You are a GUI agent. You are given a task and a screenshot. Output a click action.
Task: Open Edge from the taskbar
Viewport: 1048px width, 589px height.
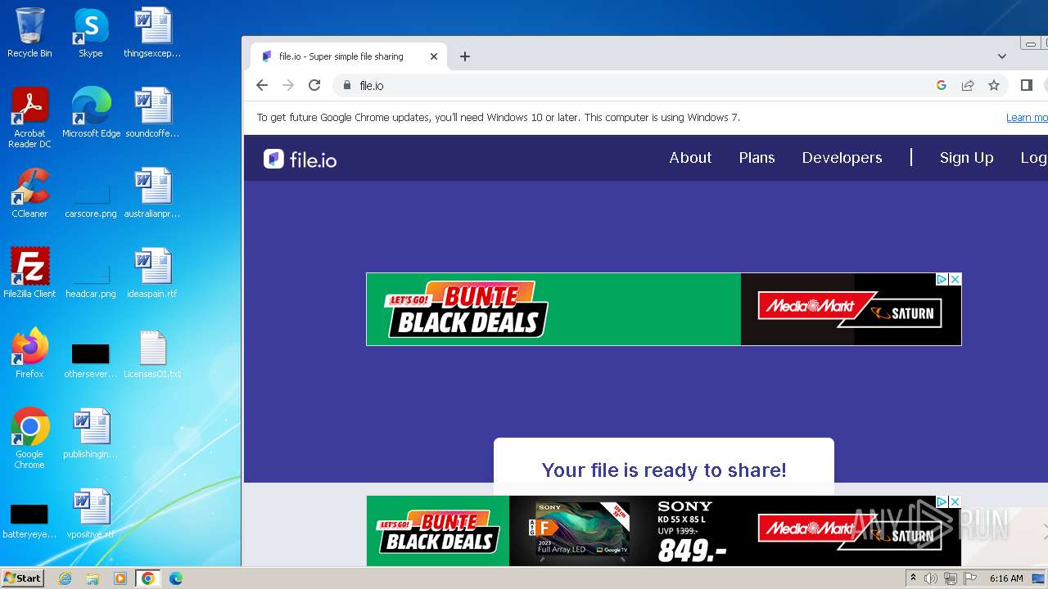pos(176,578)
